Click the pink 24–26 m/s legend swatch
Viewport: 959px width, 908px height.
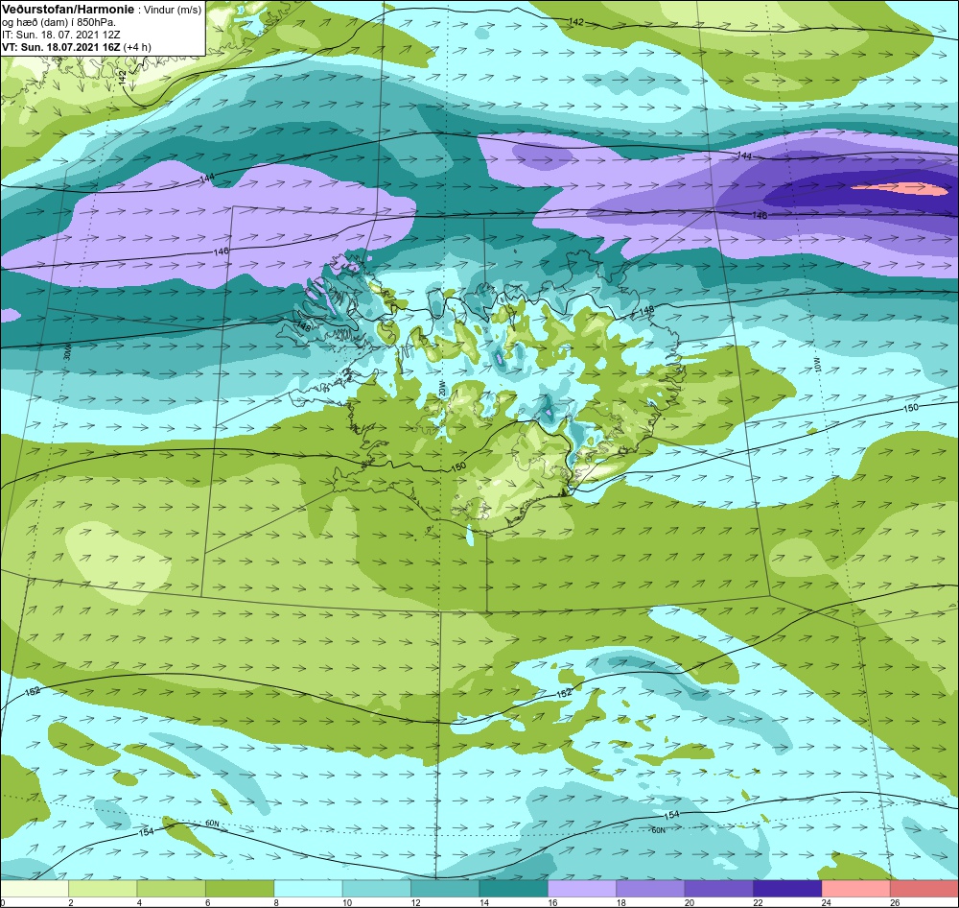[x=856, y=889]
